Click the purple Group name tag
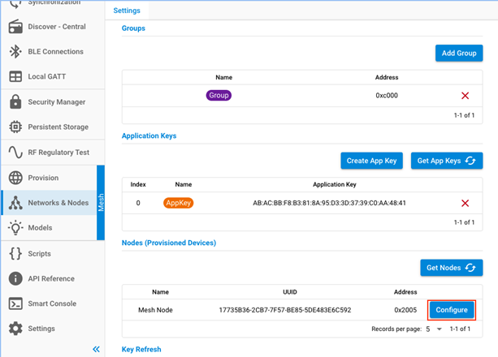 pyautogui.click(x=219, y=95)
